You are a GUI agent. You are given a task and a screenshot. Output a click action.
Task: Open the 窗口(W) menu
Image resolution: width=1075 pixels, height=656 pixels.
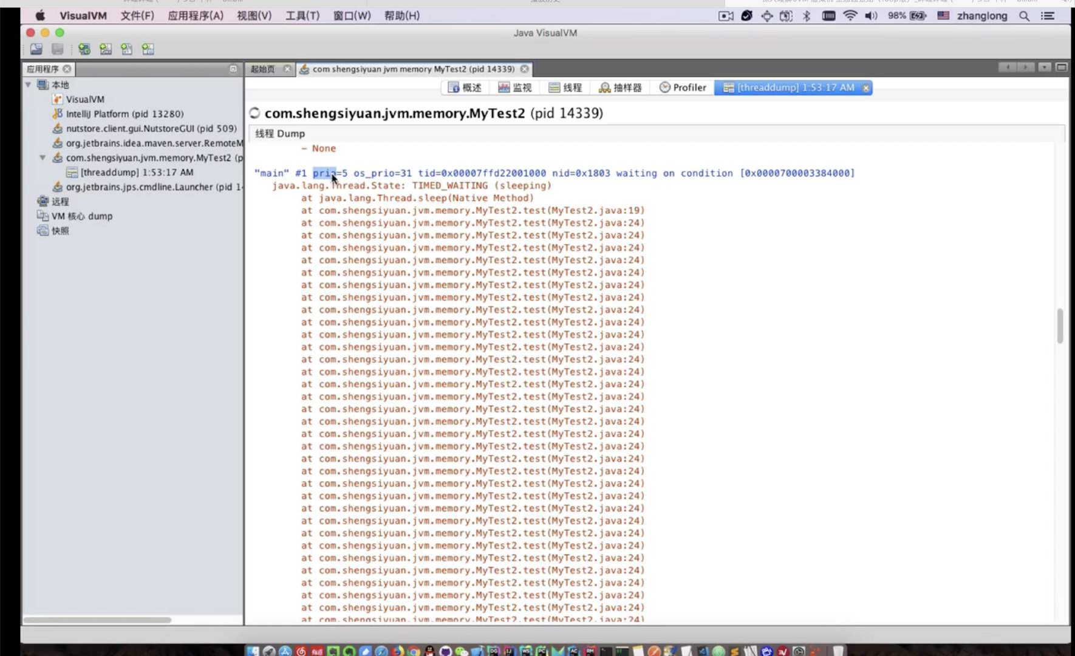pyautogui.click(x=352, y=16)
